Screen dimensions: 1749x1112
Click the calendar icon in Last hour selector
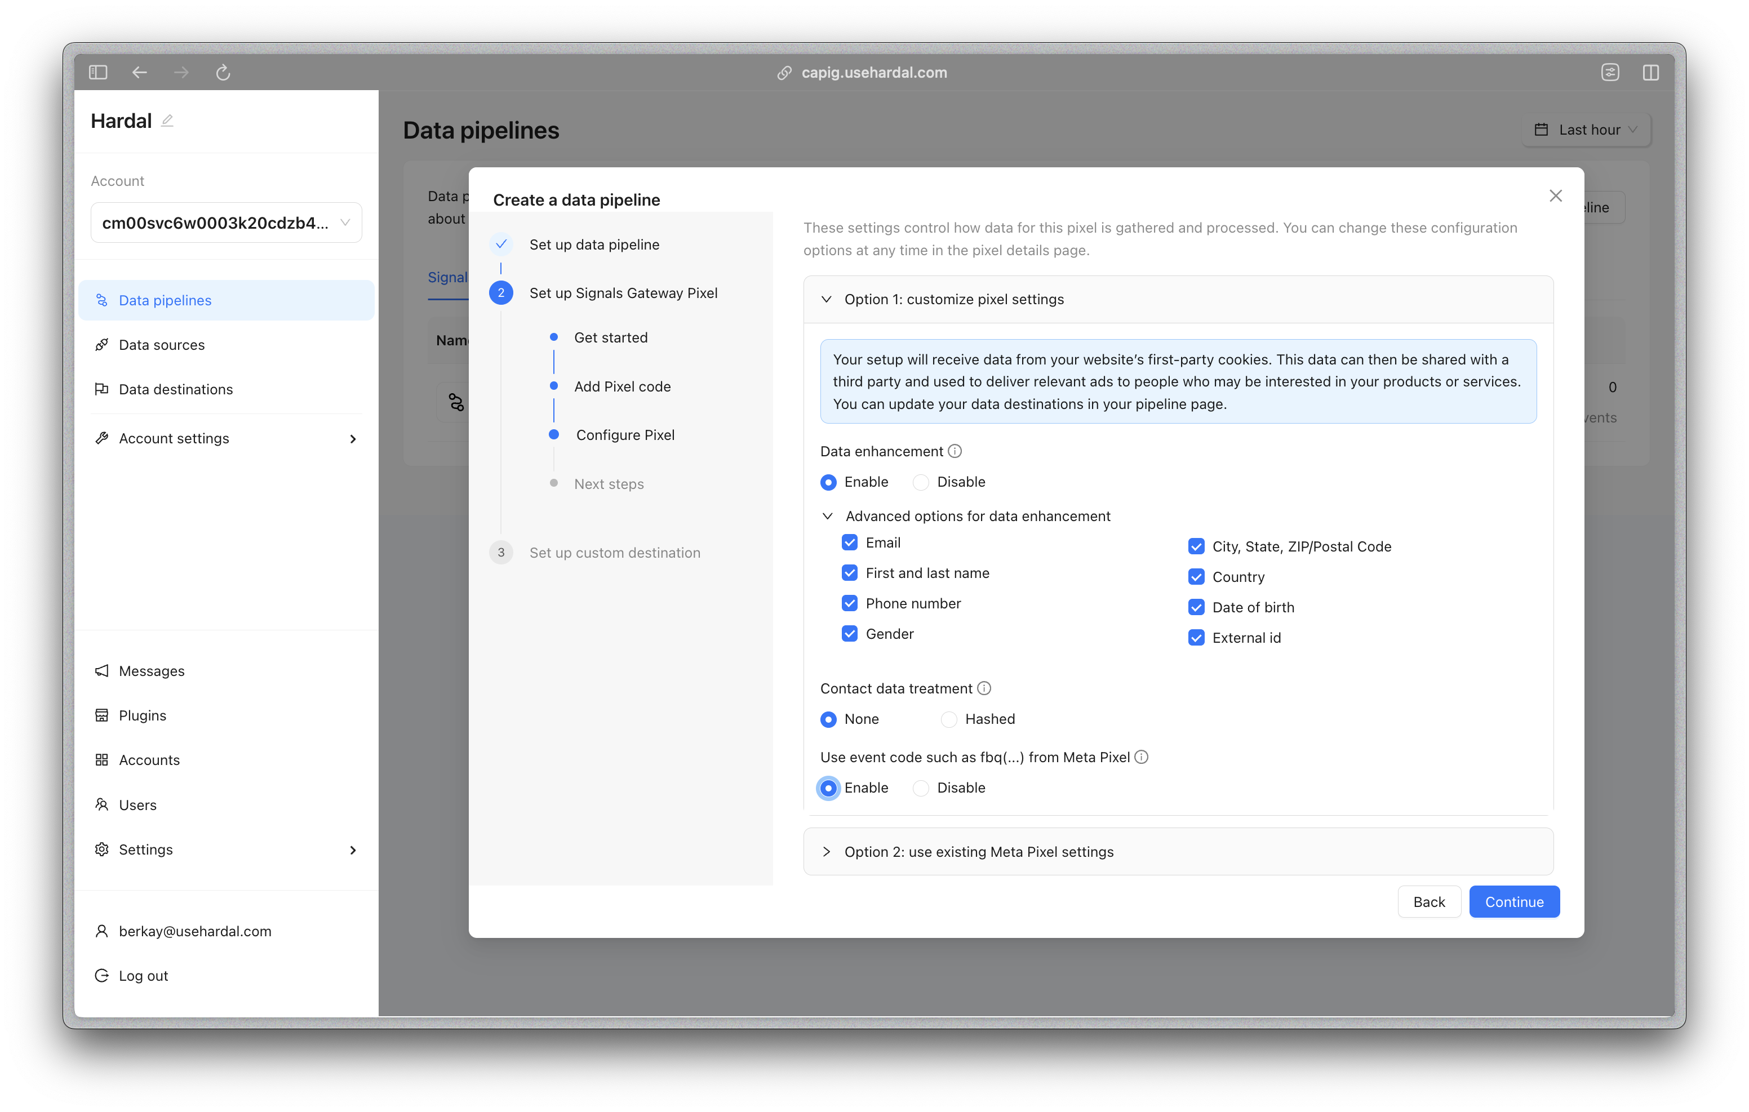(x=1541, y=130)
